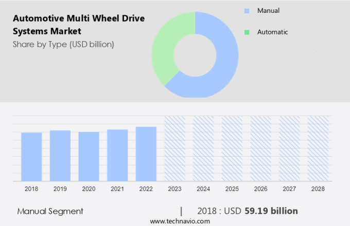The height and width of the screenshot is (226, 350).
Task: Click the 2024 x-axis year label
Action: click(203, 189)
